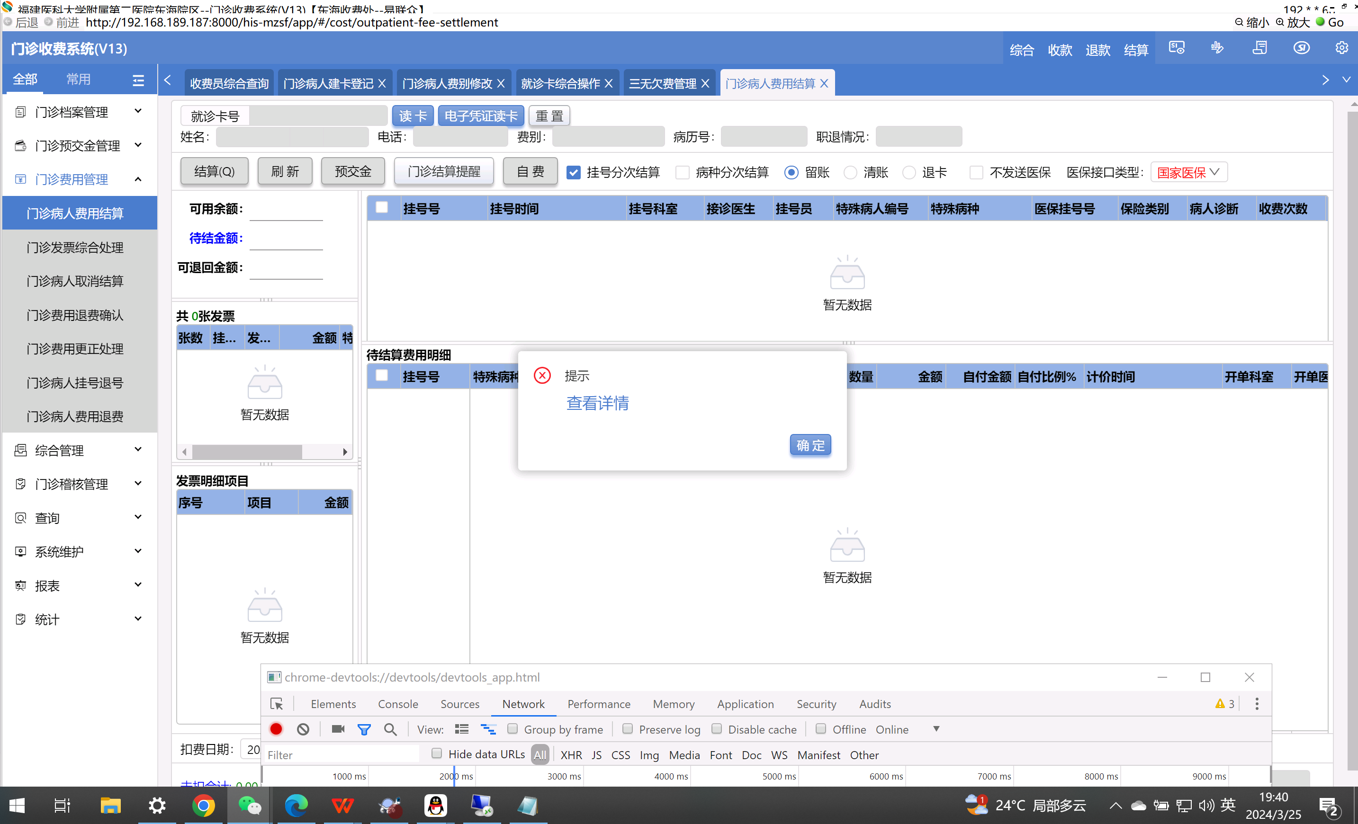Click the settings gear icon in header
Screen dimensions: 1358x824
click(1341, 48)
